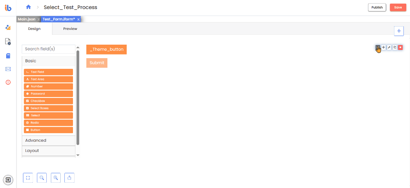Image resolution: width=410 pixels, height=188 pixels.
Task: Click the fit-to-screen icon at bottom
Action: (x=28, y=178)
